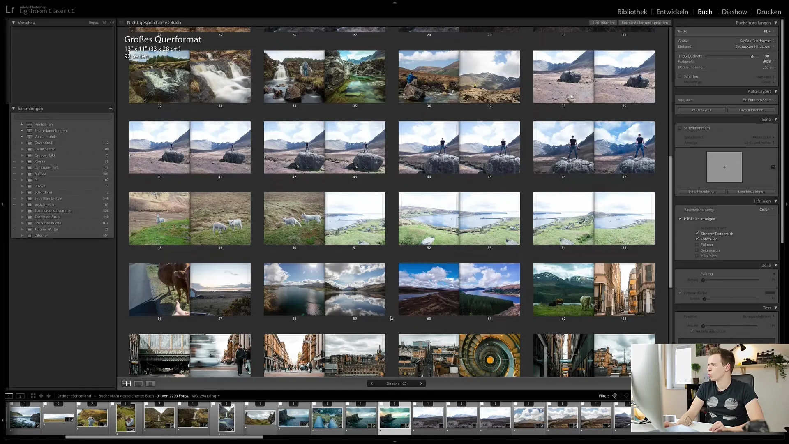
Task: Click Auto-Layout button
Action: [x=701, y=110]
